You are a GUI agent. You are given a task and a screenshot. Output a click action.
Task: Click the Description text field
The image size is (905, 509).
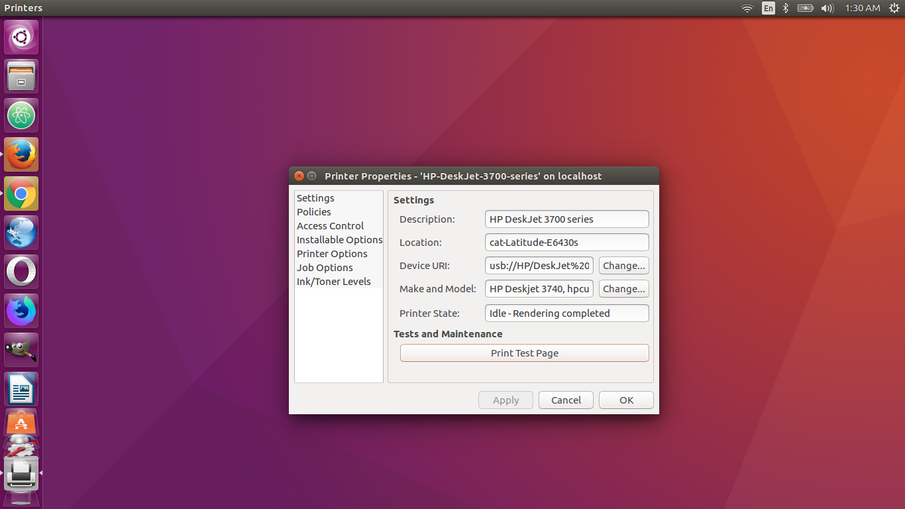[567, 219]
